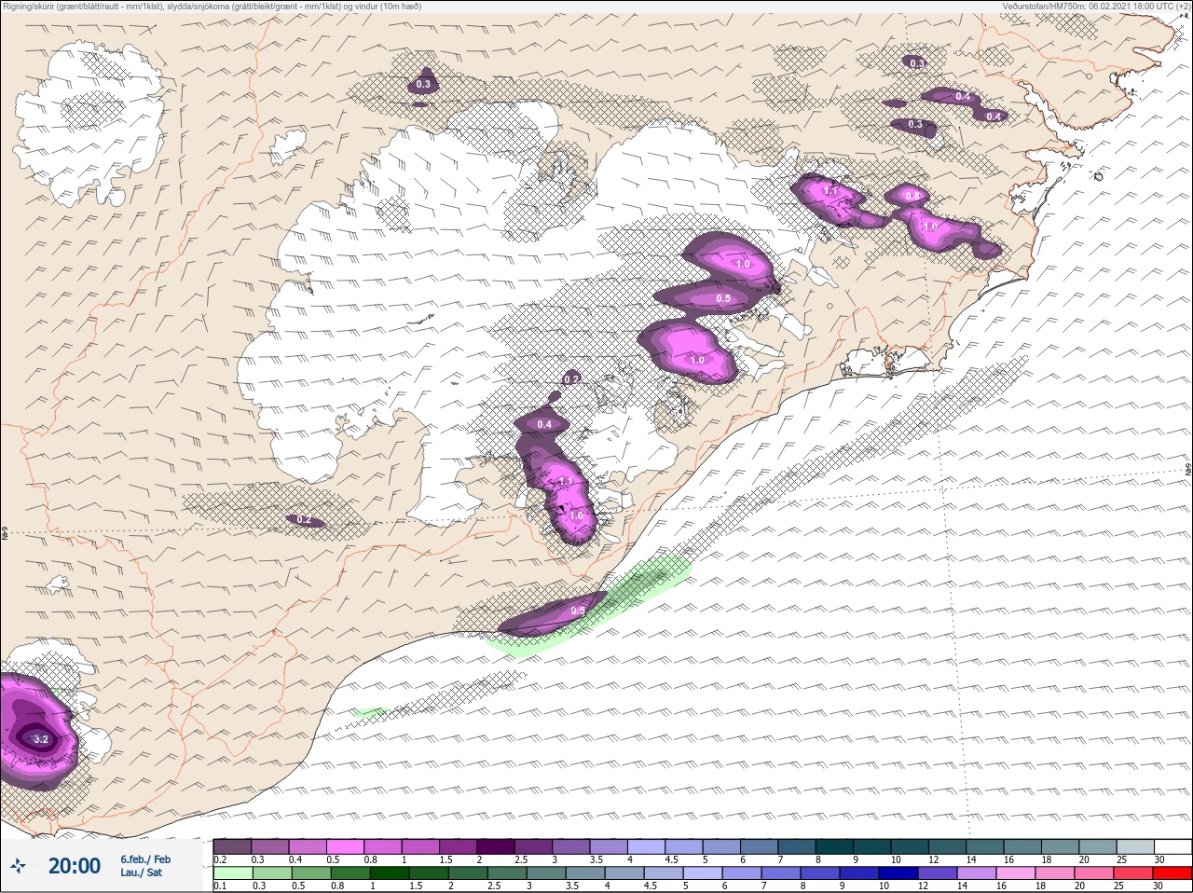Click the 0.5 value over the coastal green band
The width and height of the screenshot is (1193, 893).
[x=578, y=611]
